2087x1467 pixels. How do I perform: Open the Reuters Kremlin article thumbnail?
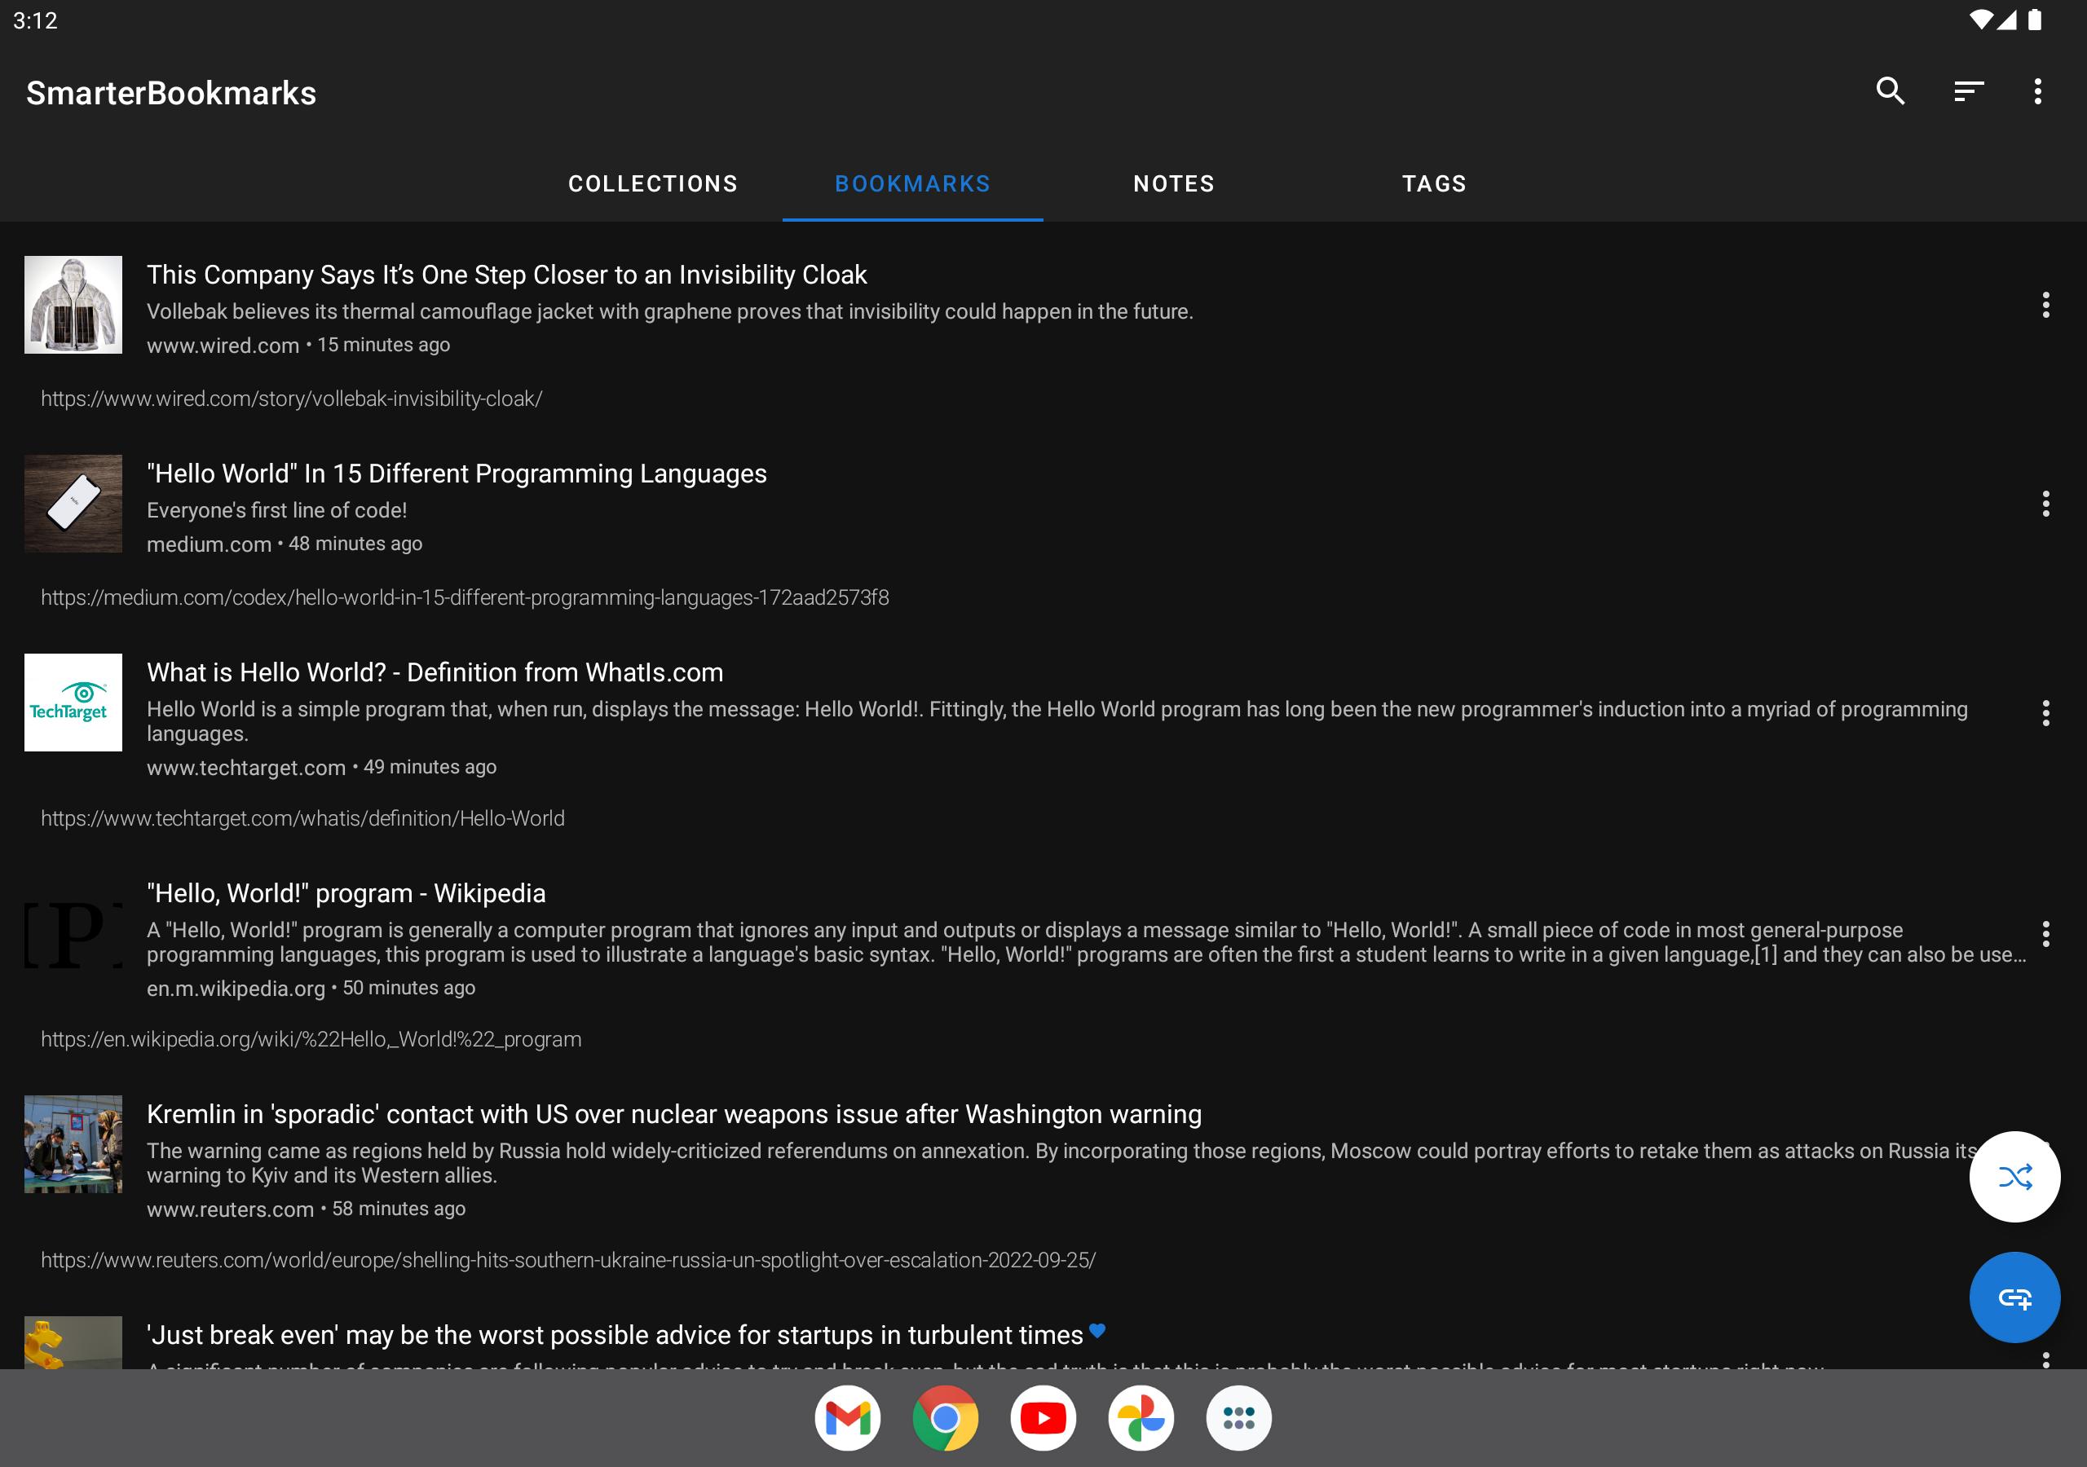coord(73,1144)
